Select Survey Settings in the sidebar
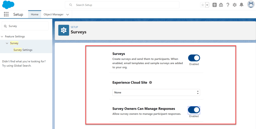The width and height of the screenshot is (256, 129). [23, 50]
